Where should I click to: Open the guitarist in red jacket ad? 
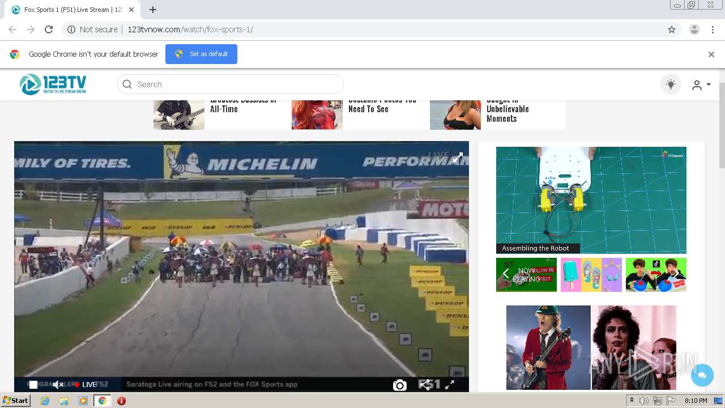pyautogui.click(x=548, y=347)
